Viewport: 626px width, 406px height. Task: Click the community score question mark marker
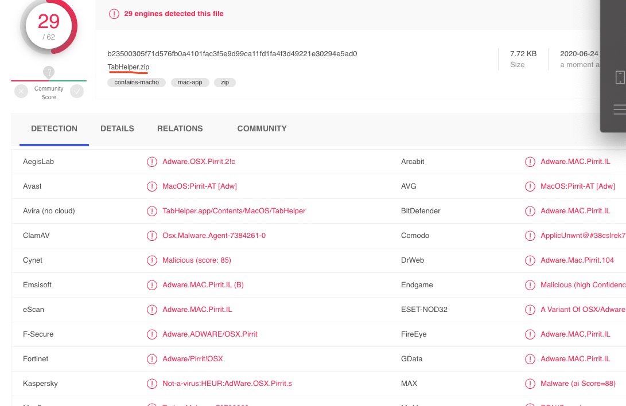pos(49,72)
